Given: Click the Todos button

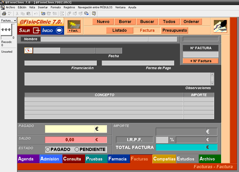Looking at the screenshot, I should (x=169, y=21).
